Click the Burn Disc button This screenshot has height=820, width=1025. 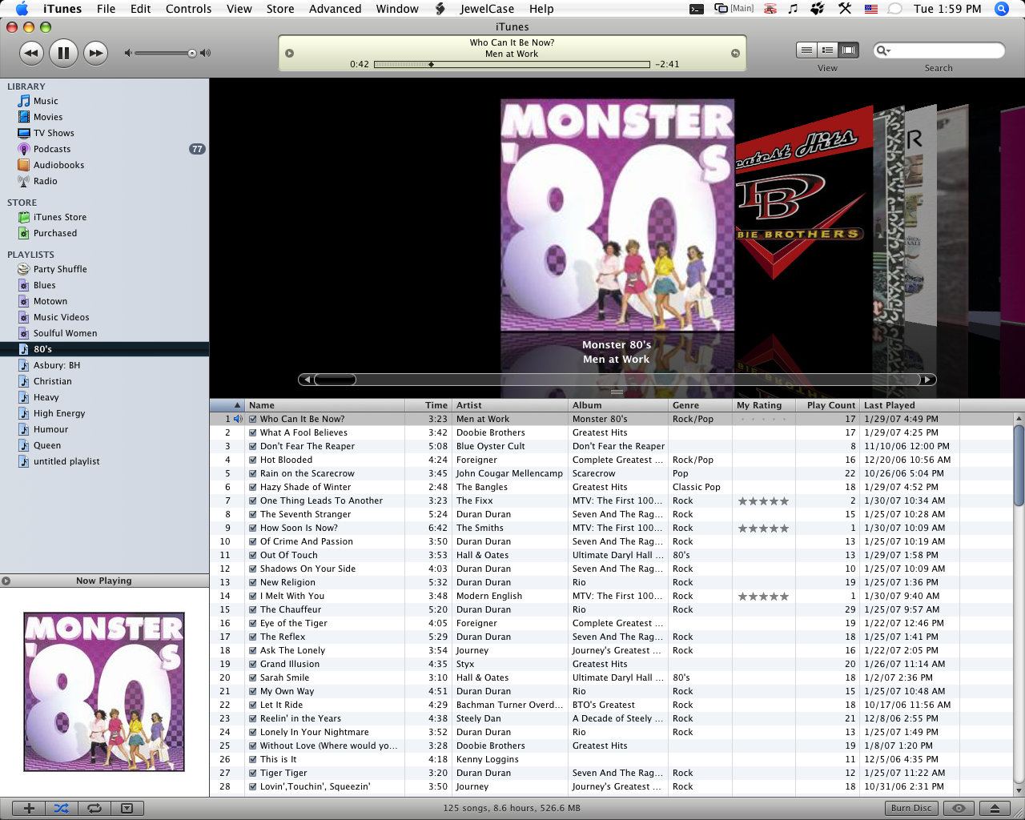click(x=911, y=808)
